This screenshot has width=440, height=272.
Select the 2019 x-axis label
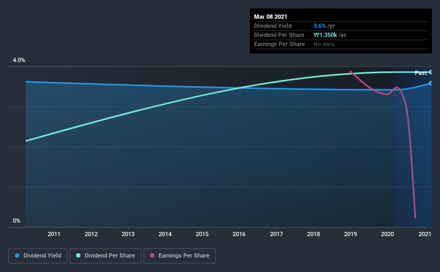coord(350,234)
